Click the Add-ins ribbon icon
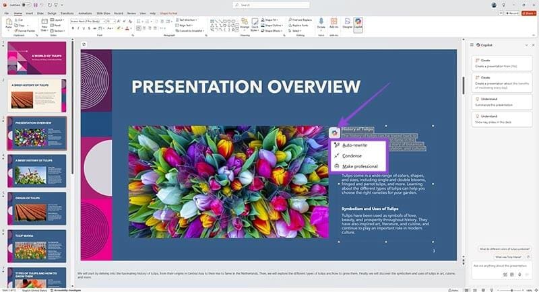The height and width of the screenshot is (292, 539). pyautogui.click(x=334, y=24)
